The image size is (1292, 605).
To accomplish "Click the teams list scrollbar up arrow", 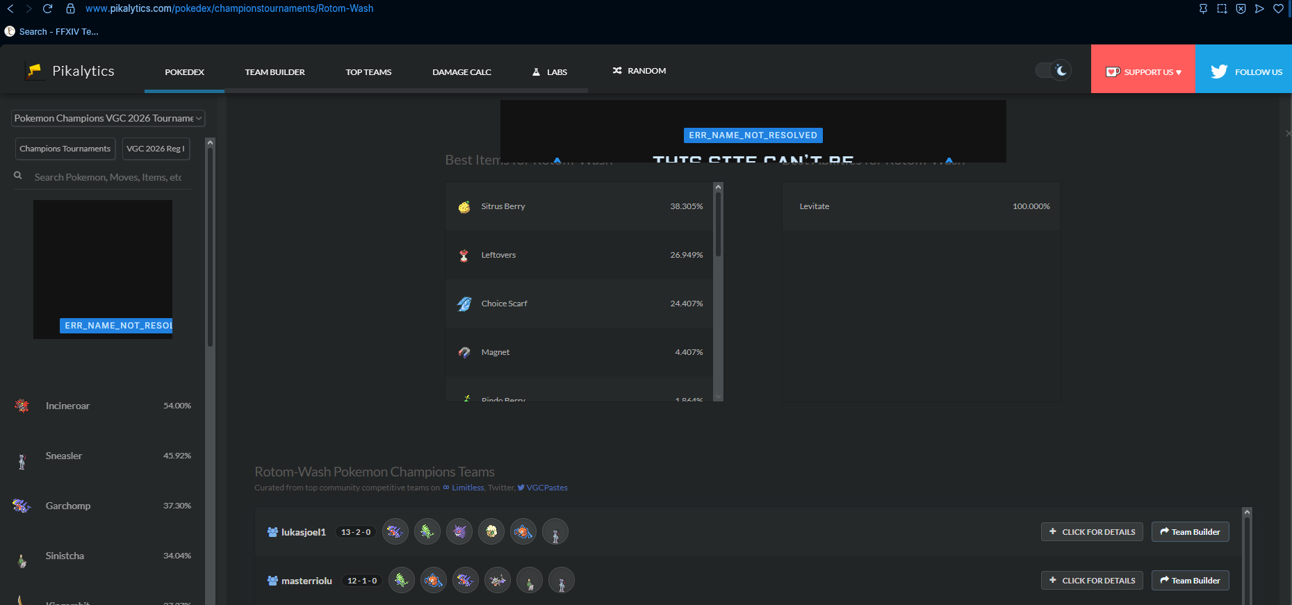I will [x=1247, y=512].
